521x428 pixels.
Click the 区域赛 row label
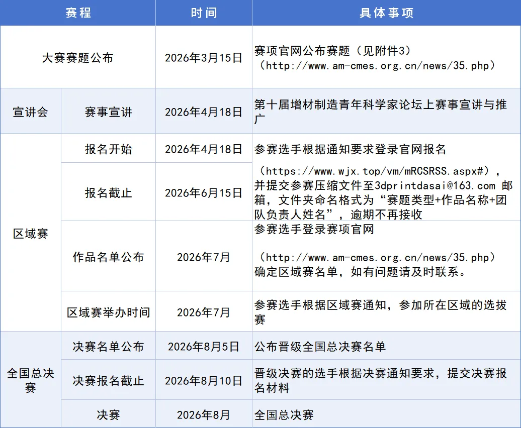click(30, 233)
